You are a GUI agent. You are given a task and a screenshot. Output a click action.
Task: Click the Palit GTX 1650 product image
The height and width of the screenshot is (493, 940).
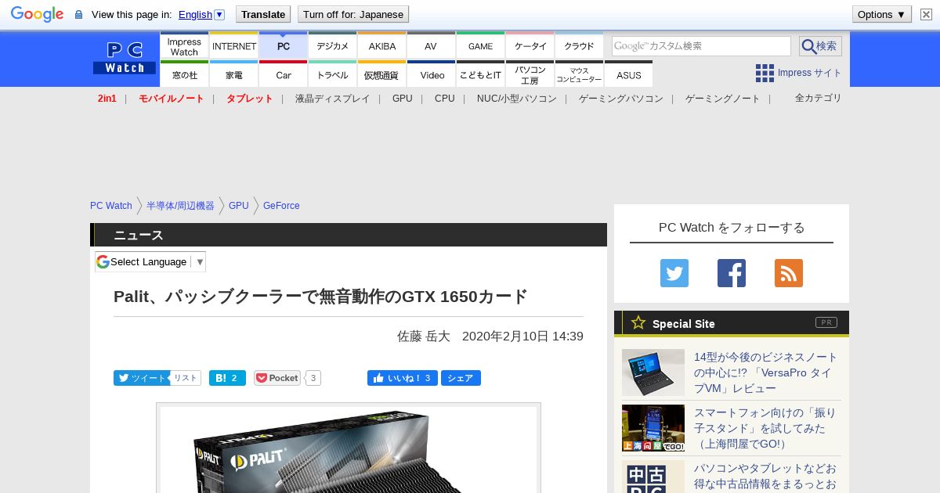349,449
